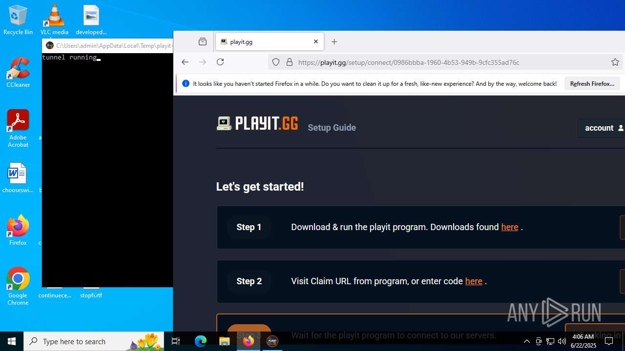Open Firefox list-all-tabs view button
Image resolution: width=625 pixels, height=351 pixels.
click(203, 42)
